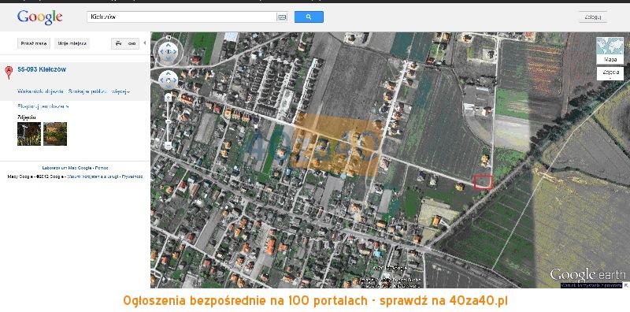Click the look-up arrow on rotate control

tap(169, 44)
